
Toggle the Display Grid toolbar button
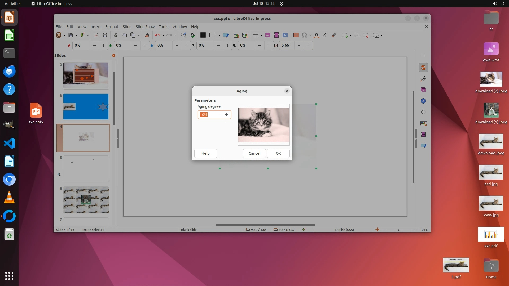click(203, 35)
